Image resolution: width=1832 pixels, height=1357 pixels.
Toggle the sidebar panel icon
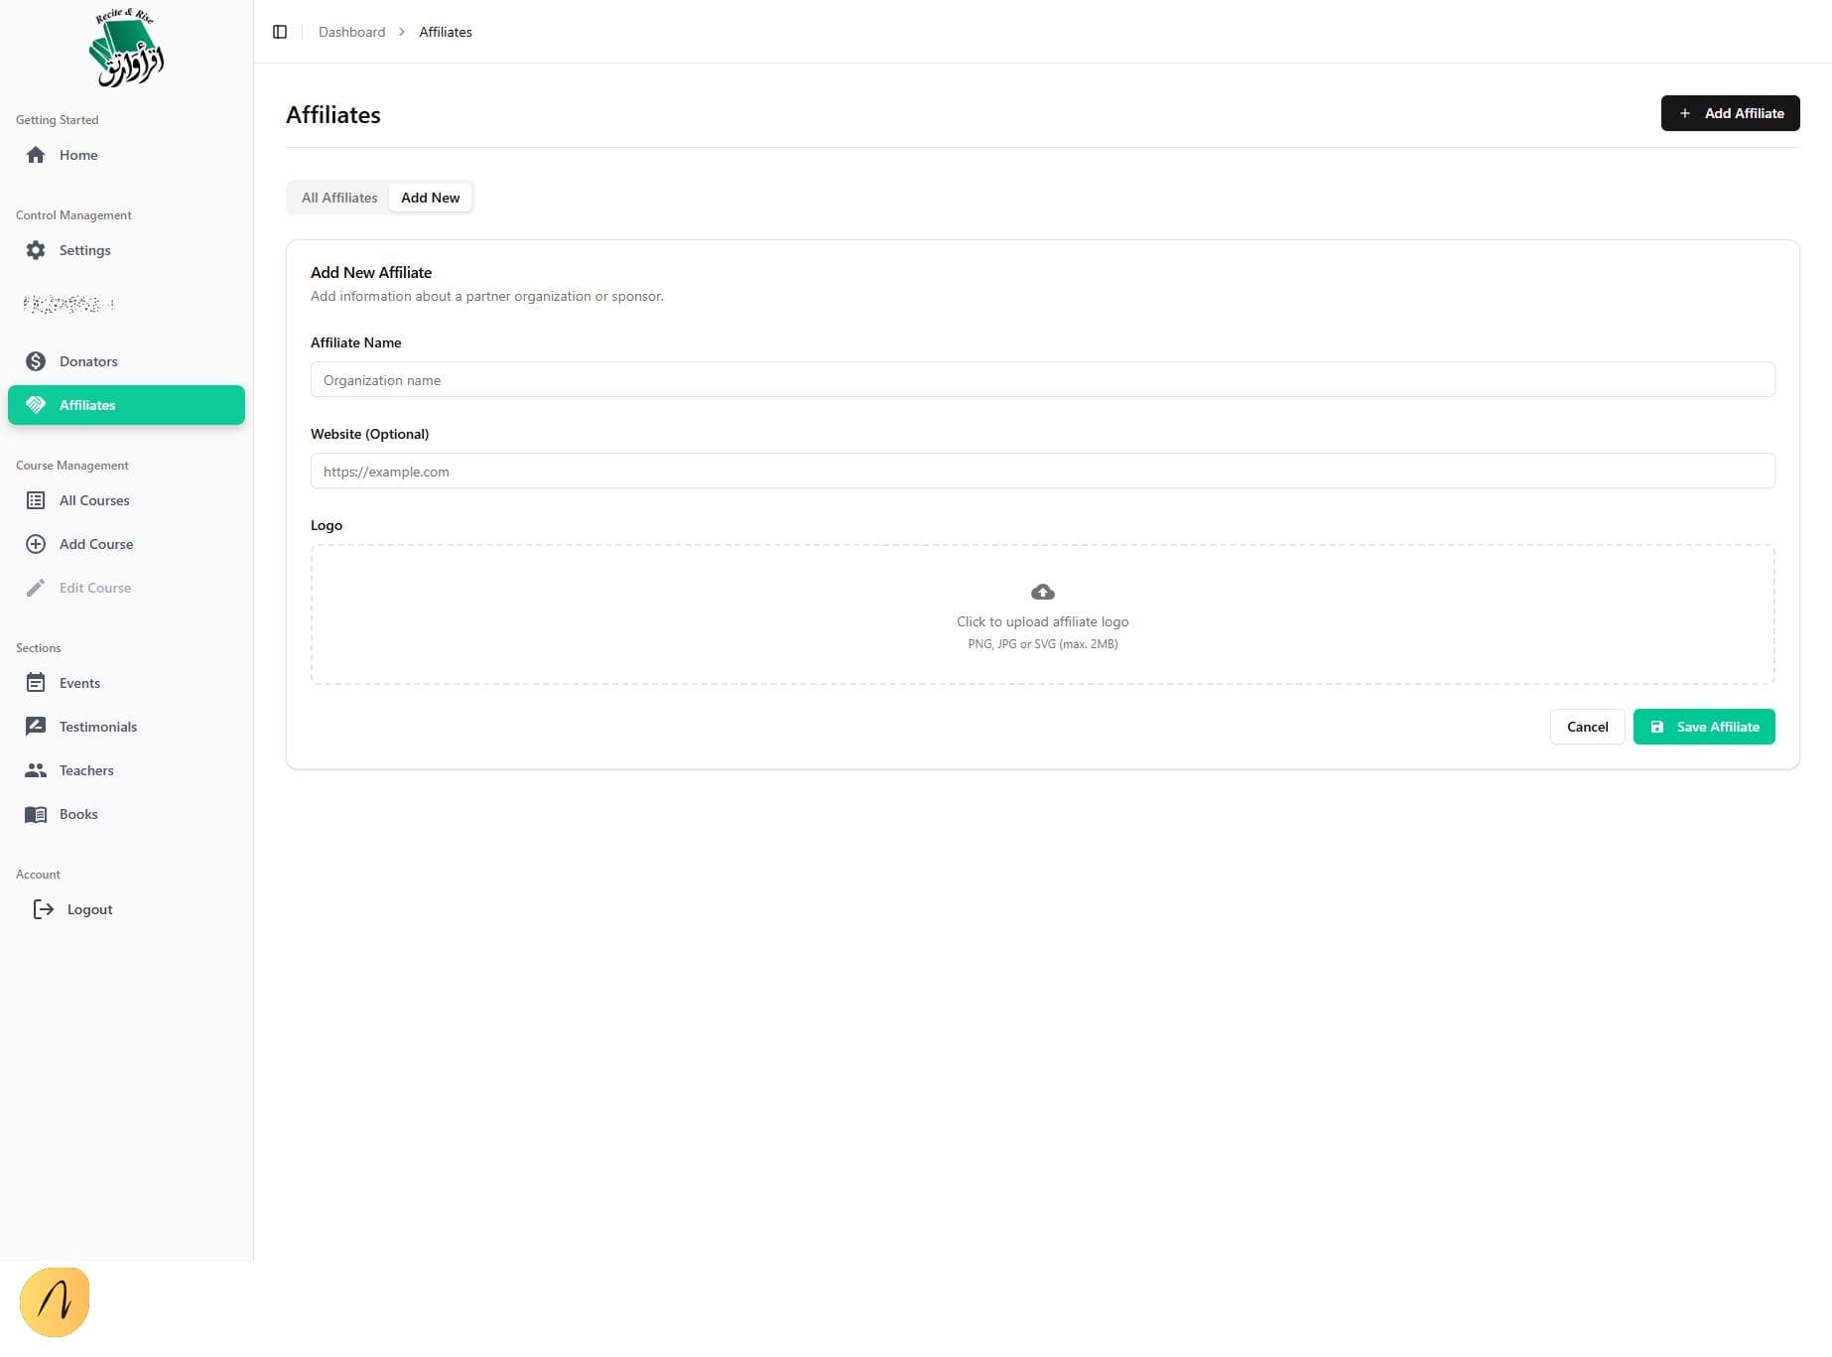click(x=280, y=32)
